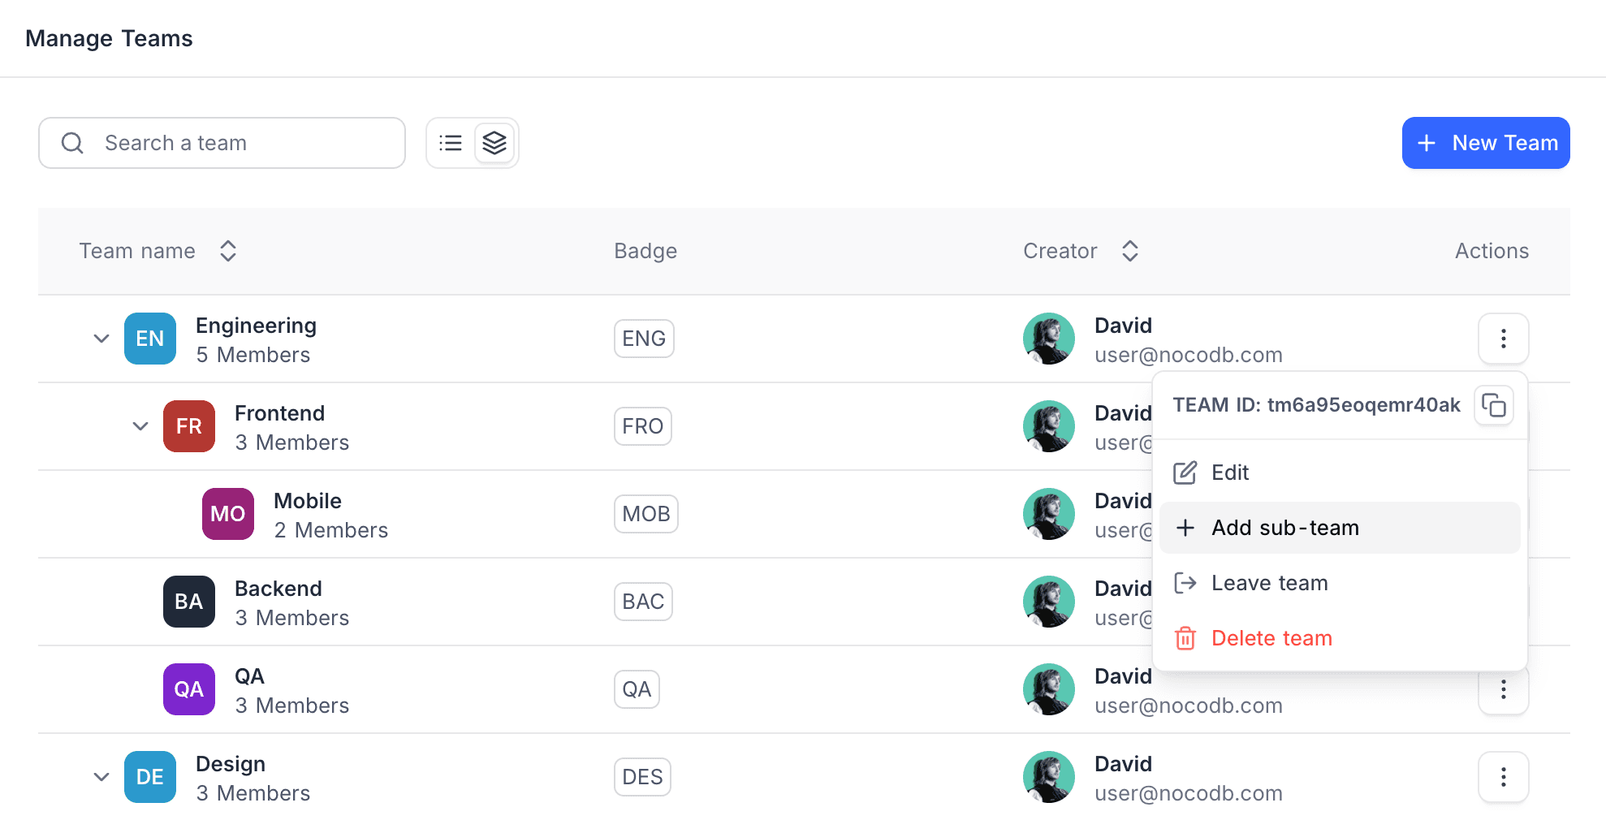The height and width of the screenshot is (820, 1606).
Task: Click the EN Engineering team avatar
Action: pos(150,339)
